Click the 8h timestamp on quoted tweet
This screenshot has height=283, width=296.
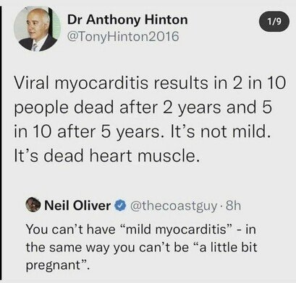(234, 206)
